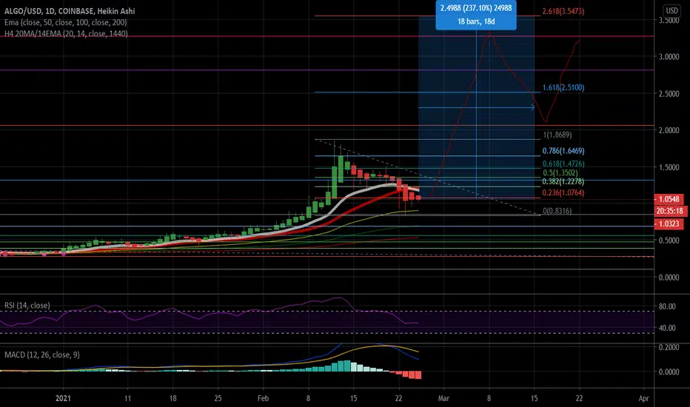Click the Feb date on time axis

point(263,398)
